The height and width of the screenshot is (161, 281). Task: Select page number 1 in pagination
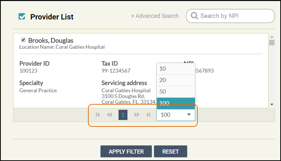coord(123,115)
